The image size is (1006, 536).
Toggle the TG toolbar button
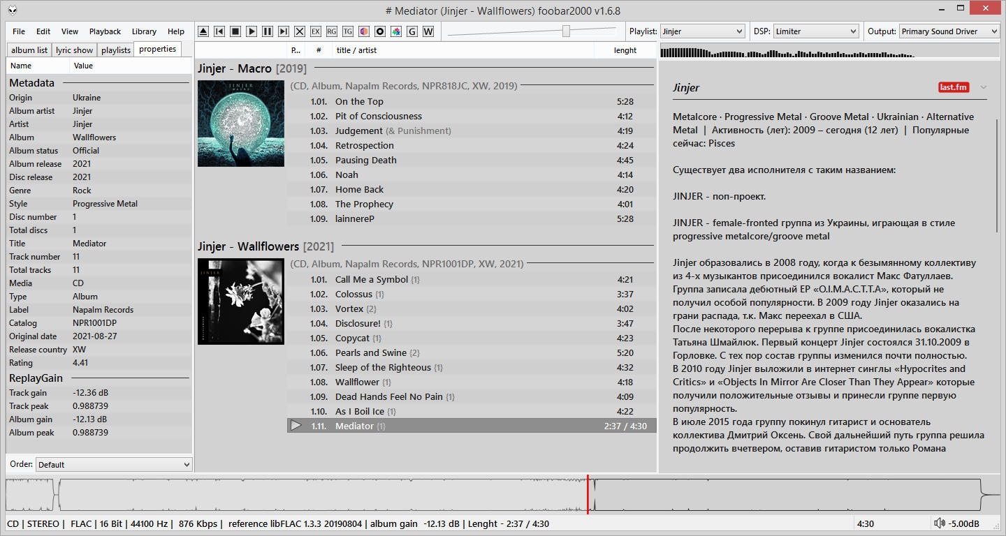(348, 31)
